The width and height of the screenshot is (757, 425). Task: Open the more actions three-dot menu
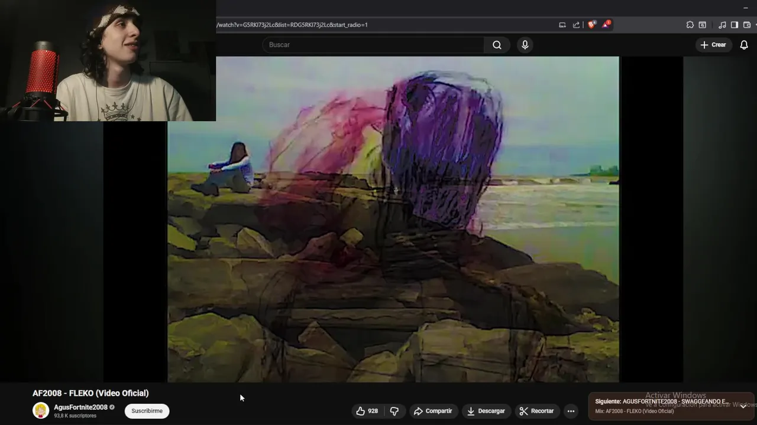(571, 411)
